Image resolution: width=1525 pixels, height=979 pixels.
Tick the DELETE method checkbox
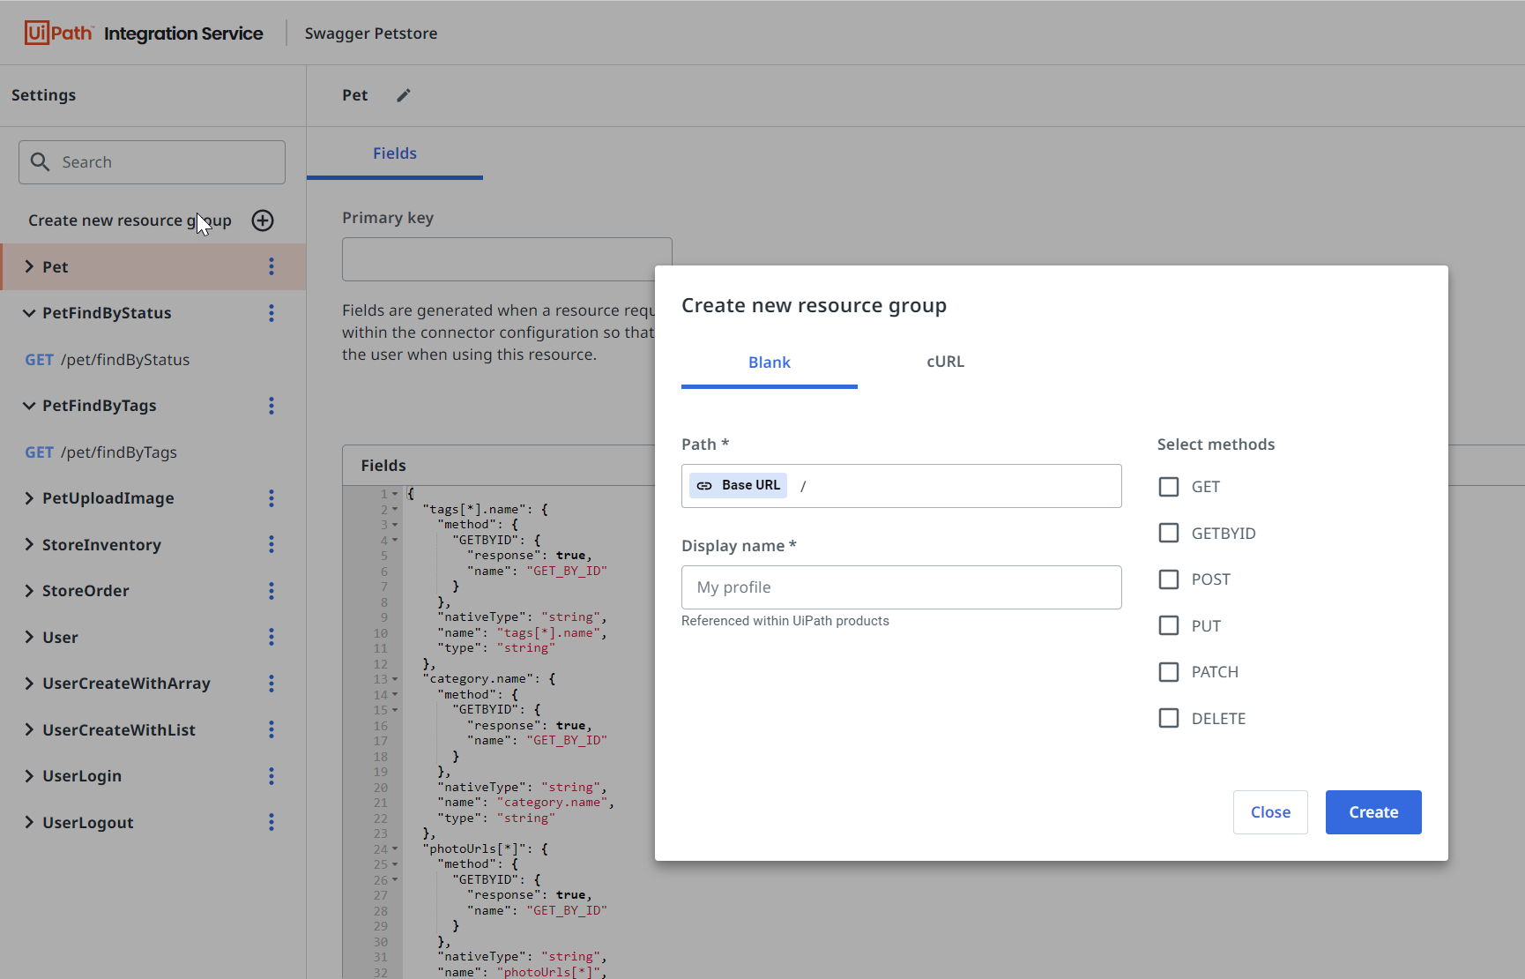point(1169,718)
